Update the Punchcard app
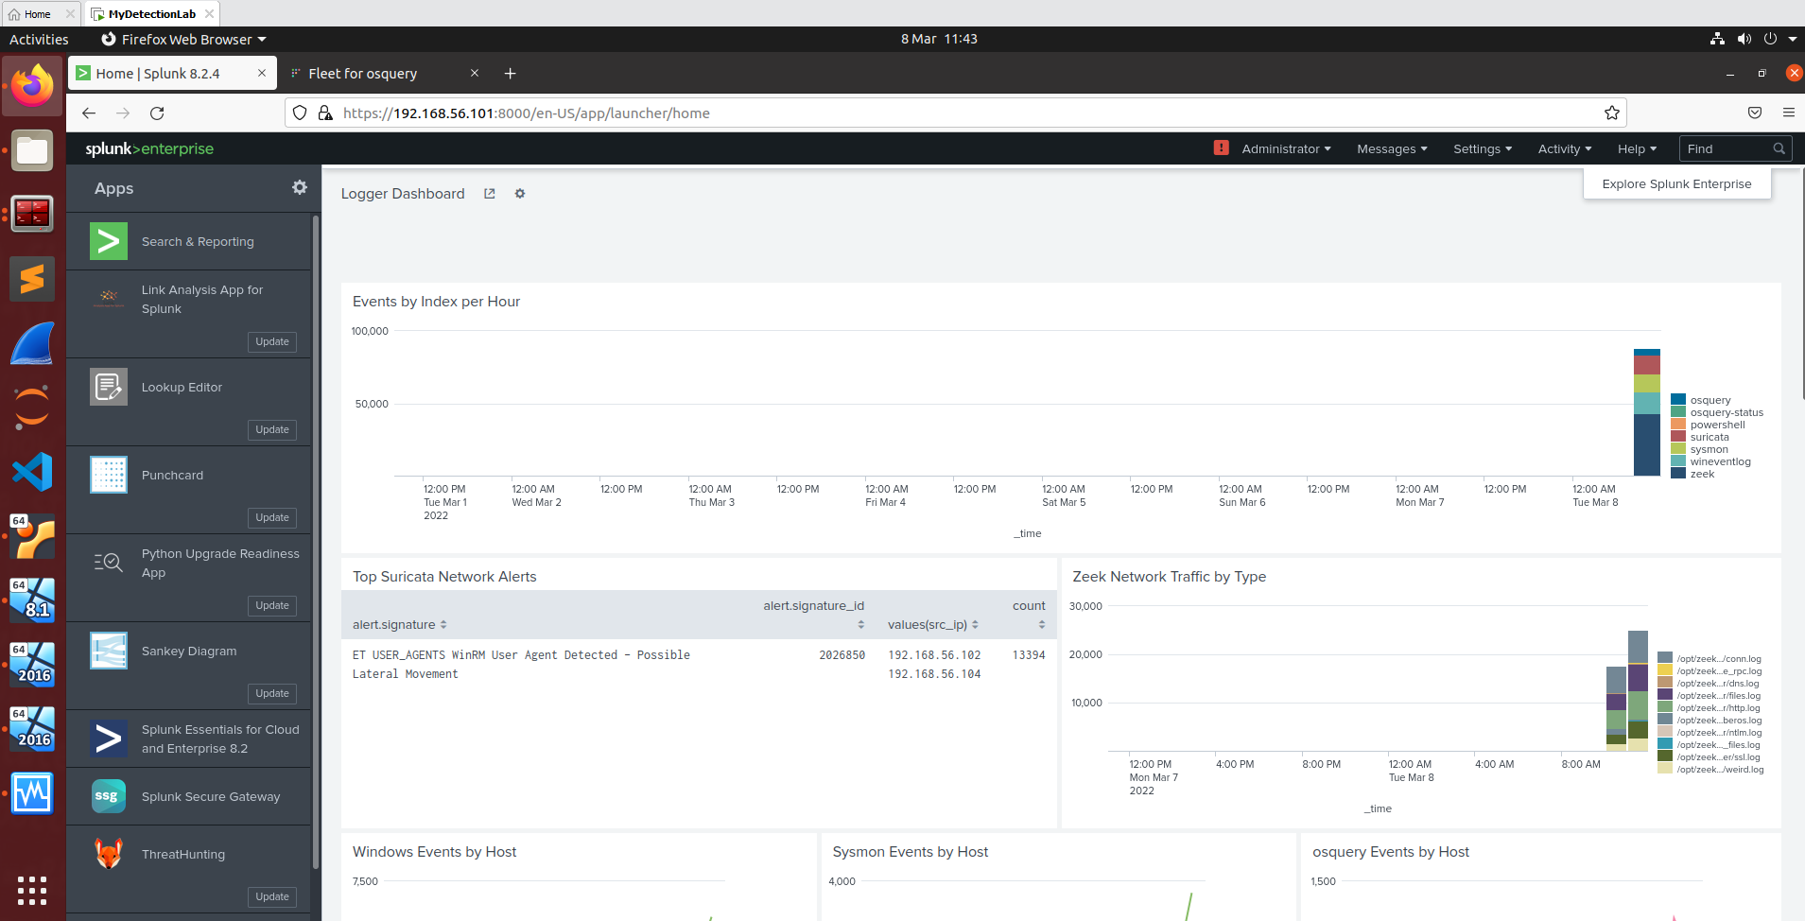This screenshot has width=1805, height=921. [x=272, y=517]
